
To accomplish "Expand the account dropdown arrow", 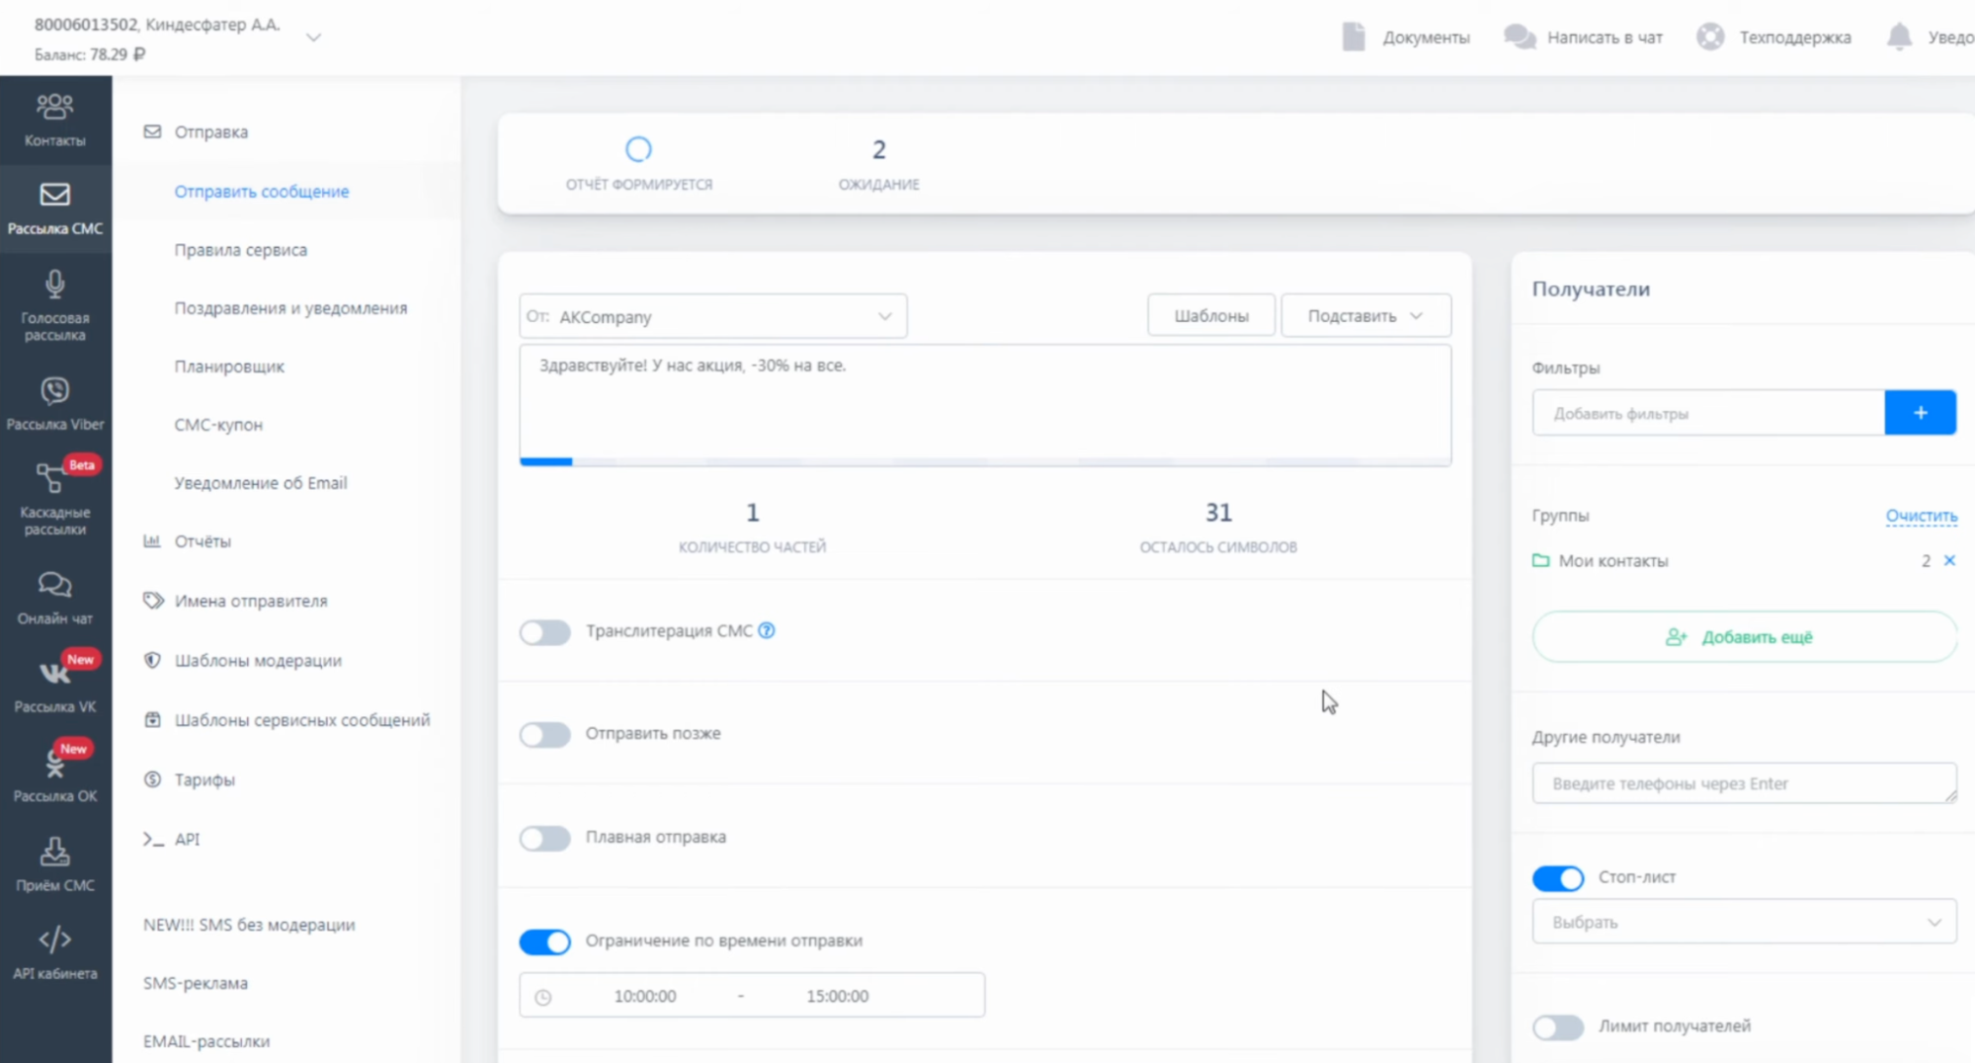I will tap(313, 38).
